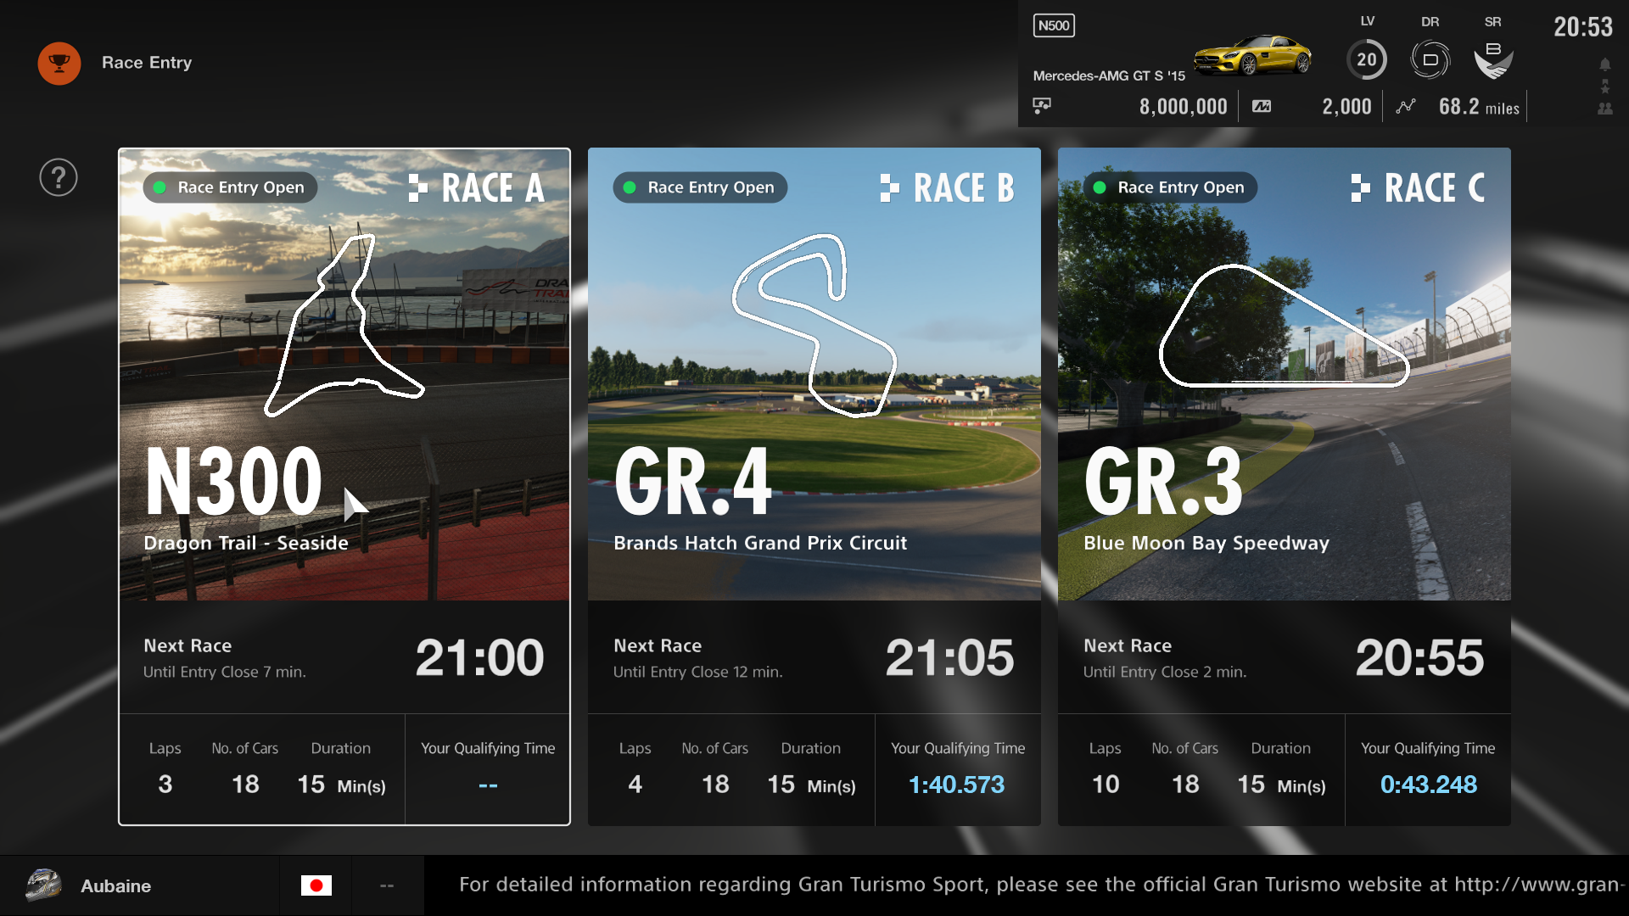Click the Race Entry trophy icon

pyautogui.click(x=60, y=62)
